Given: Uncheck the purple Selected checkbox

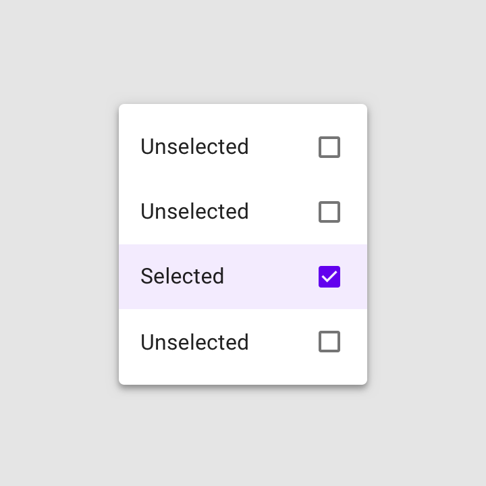Looking at the screenshot, I should tap(329, 277).
